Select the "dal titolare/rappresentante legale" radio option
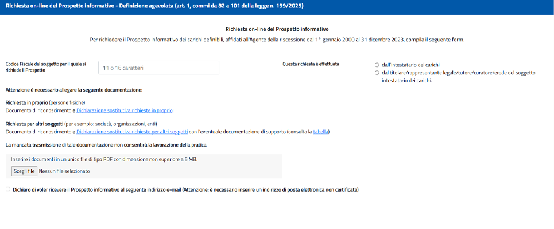The height and width of the screenshot is (229, 554). click(377, 73)
